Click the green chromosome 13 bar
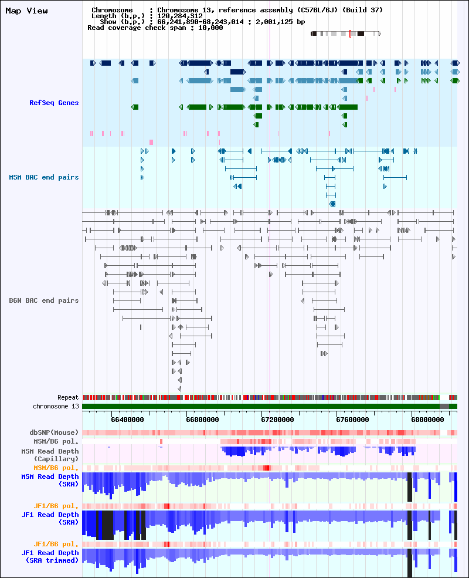Image resolution: width=469 pixels, height=578 pixels. pyautogui.click(x=270, y=406)
